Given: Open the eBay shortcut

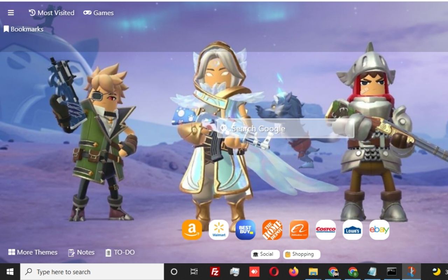Looking at the screenshot, I should 379,230.
